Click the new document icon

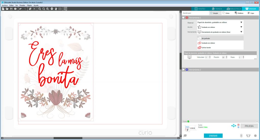[x=3, y=9]
